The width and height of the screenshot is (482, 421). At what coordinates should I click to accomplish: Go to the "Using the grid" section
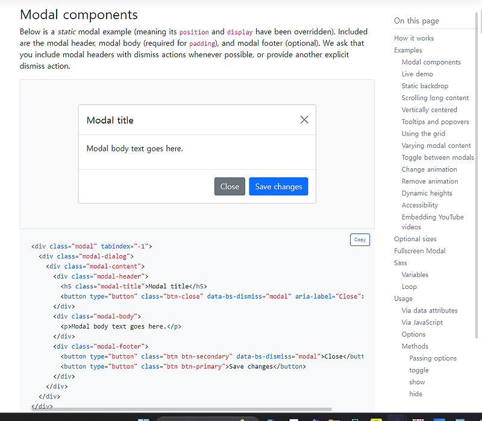[424, 133]
